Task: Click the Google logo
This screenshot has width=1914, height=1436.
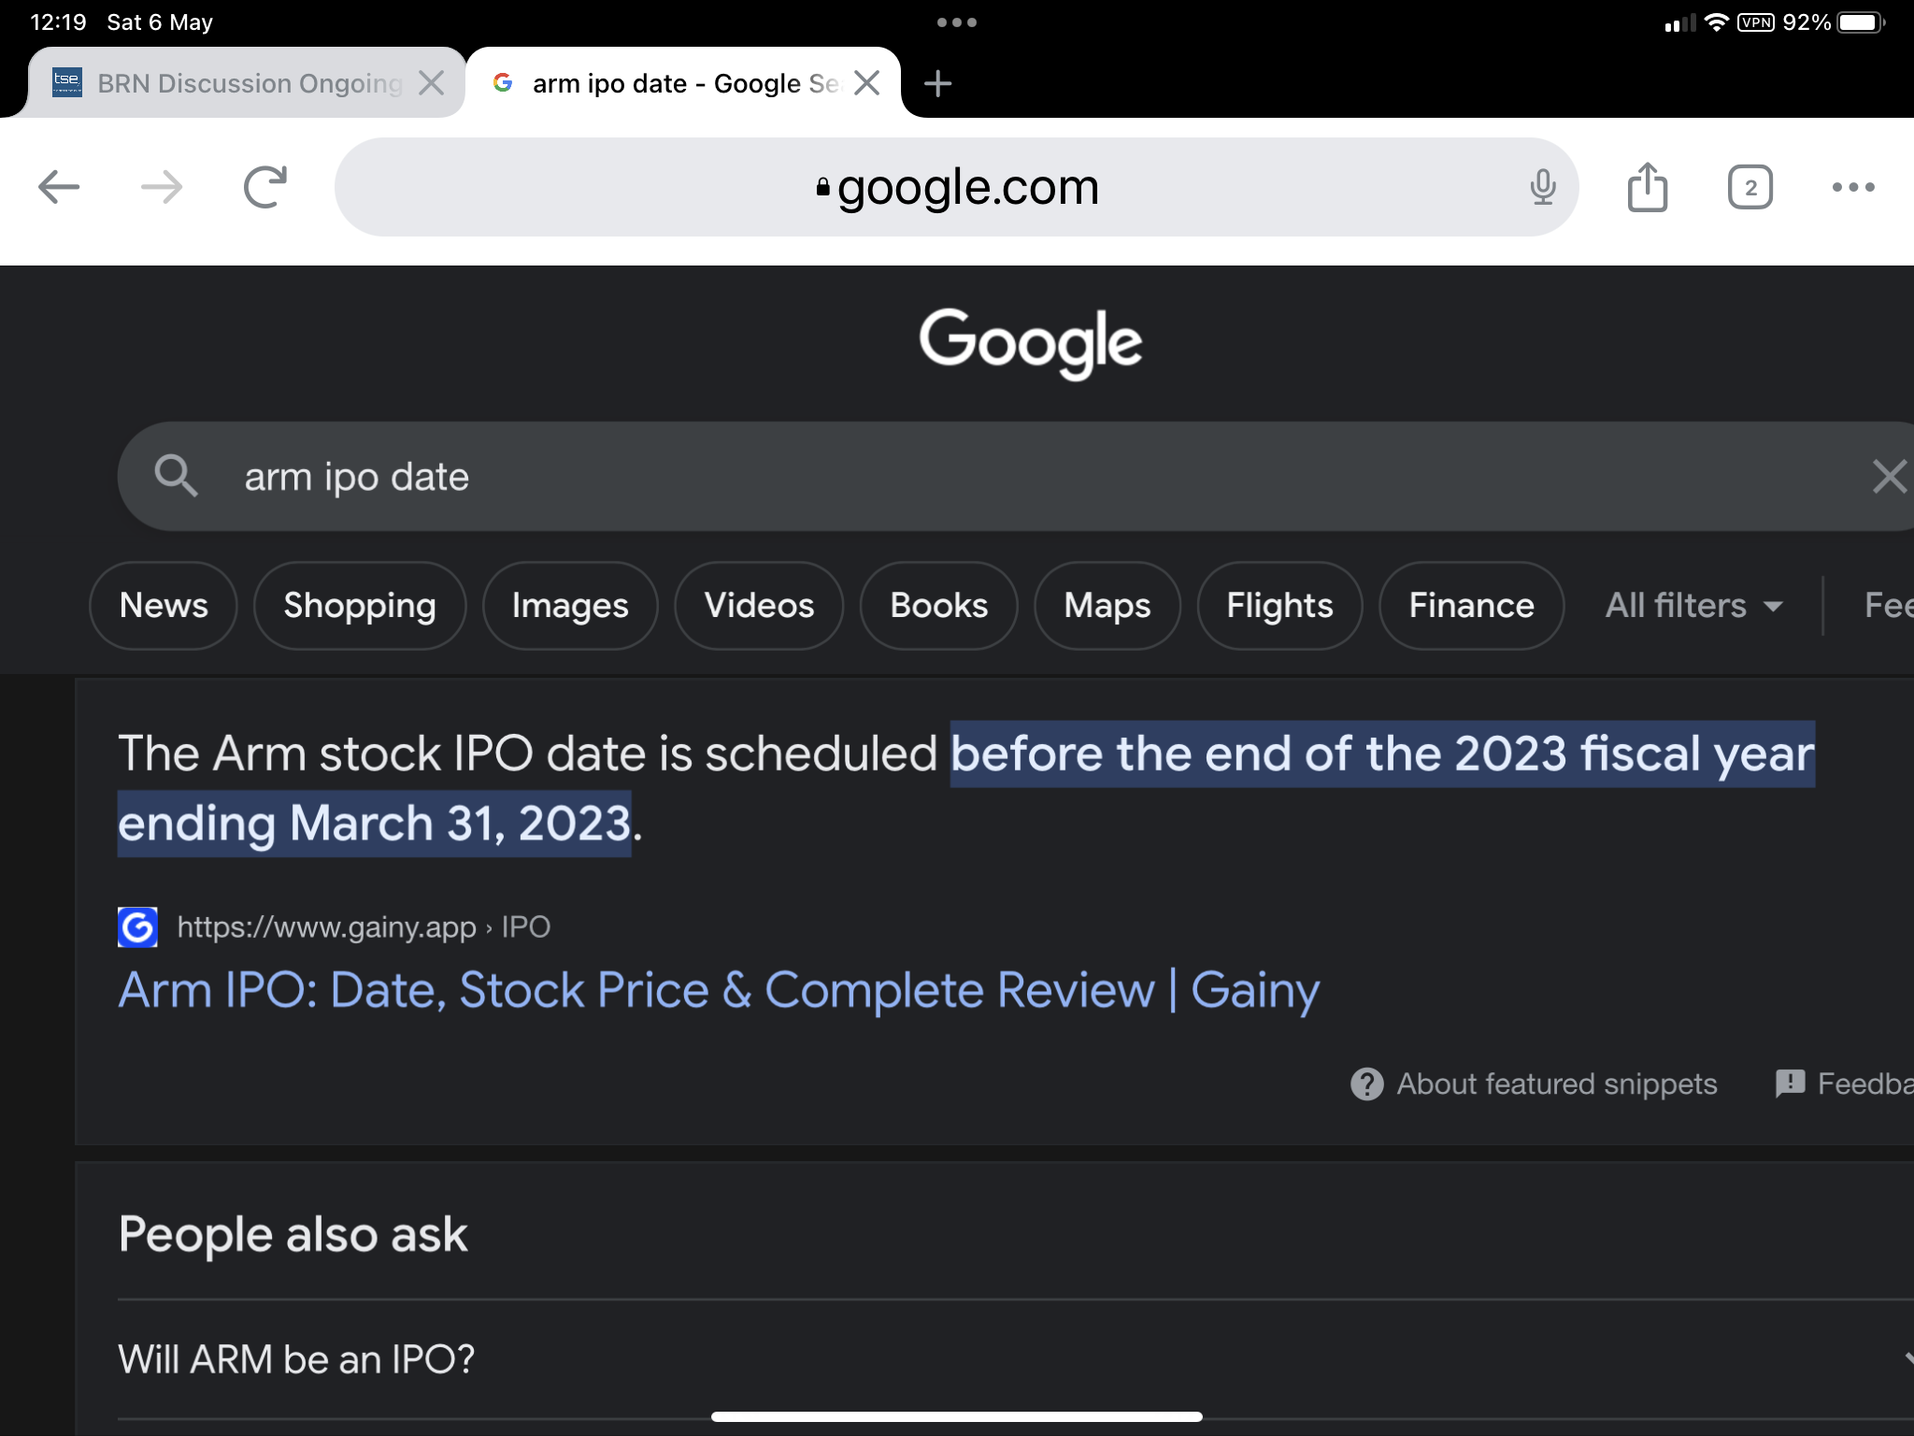Action: (1030, 342)
